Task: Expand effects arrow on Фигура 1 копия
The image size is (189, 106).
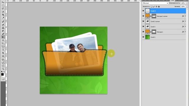Action: click(185, 16)
